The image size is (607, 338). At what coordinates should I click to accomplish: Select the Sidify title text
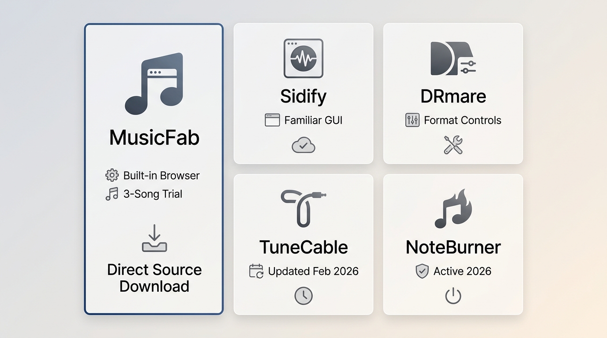click(x=303, y=96)
